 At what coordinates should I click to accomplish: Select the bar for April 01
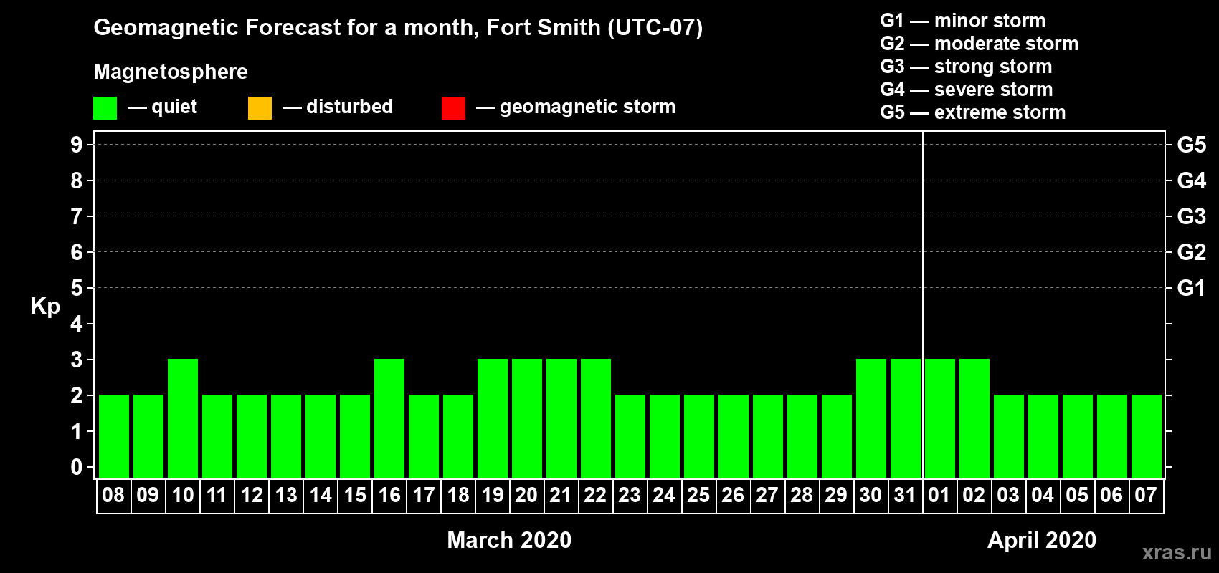(x=940, y=418)
